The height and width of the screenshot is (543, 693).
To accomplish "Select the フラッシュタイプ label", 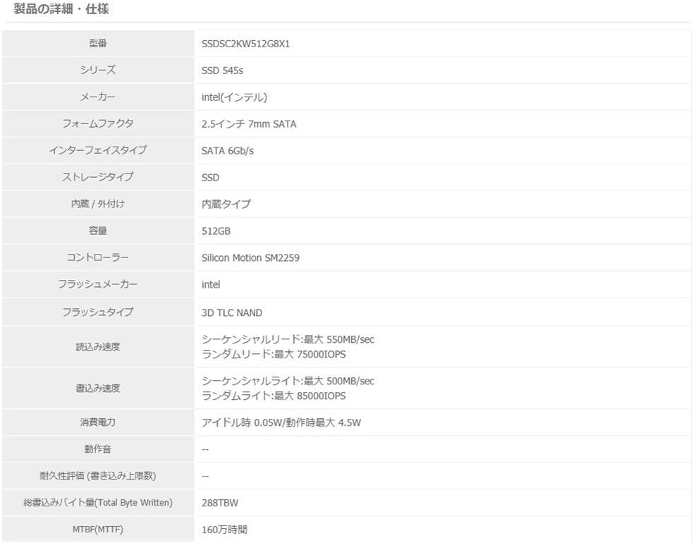I will point(98,312).
